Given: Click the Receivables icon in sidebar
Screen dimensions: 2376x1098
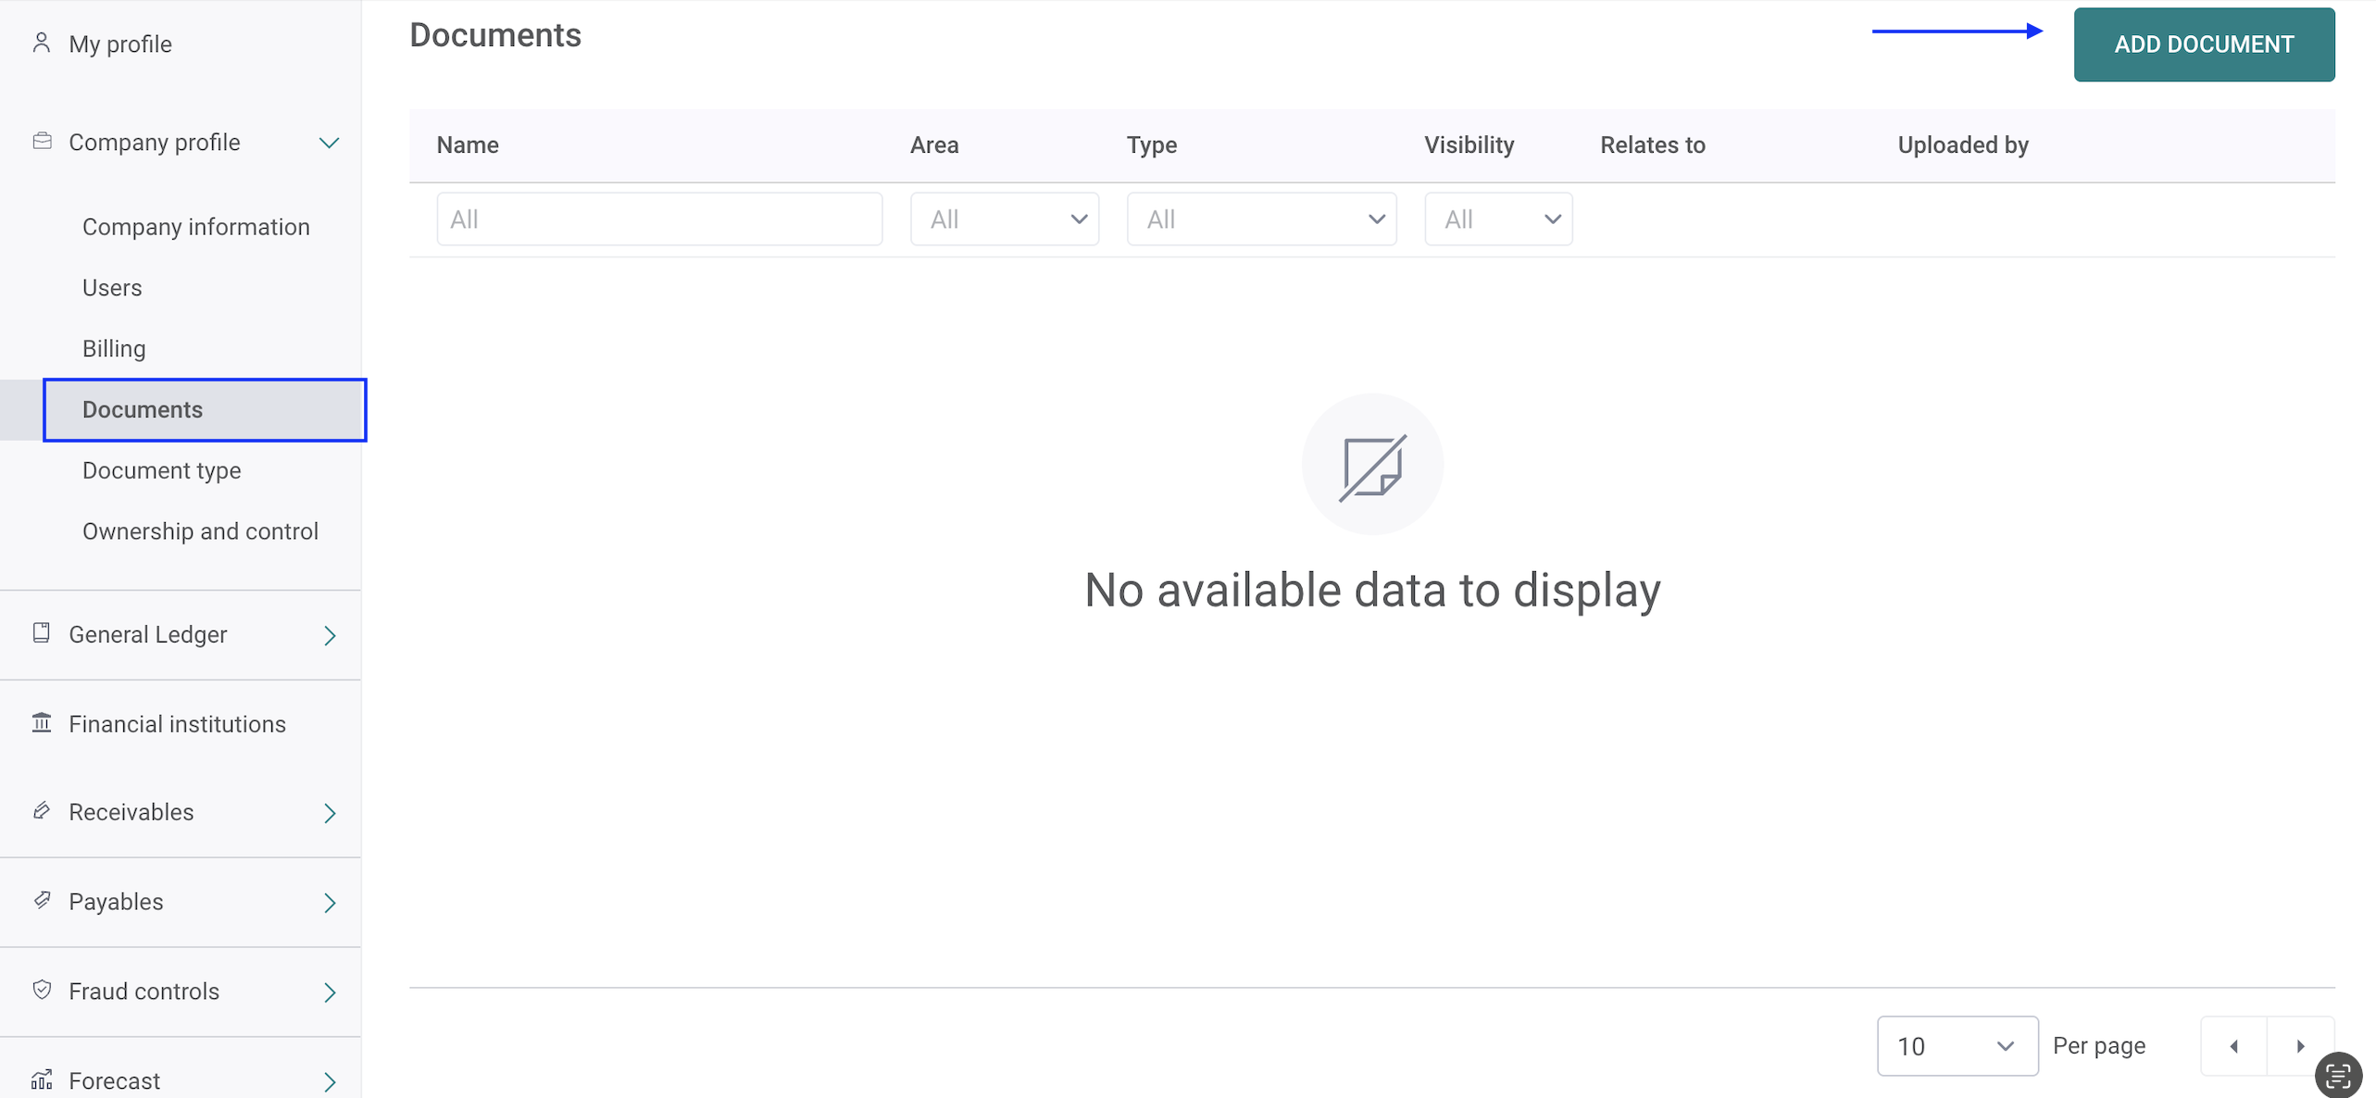Looking at the screenshot, I should (41, 811).
